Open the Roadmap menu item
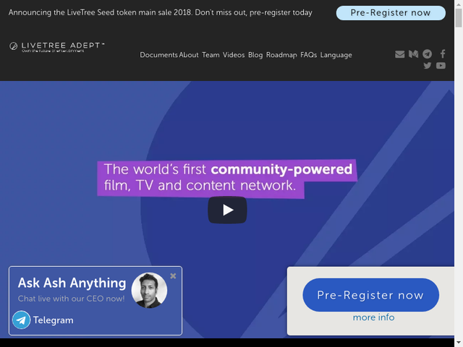The height and width of the screenshot is (347, 463). tap(281, 55)
